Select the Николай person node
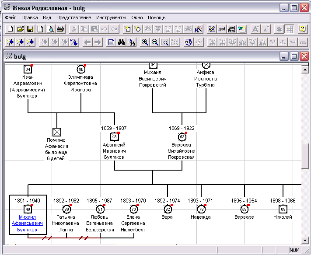Viewport: 311px width, 255px height. tap(283, 209)
